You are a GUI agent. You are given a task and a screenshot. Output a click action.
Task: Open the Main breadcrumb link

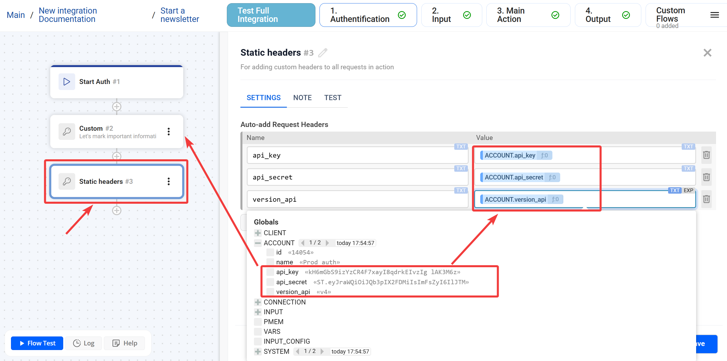[16, 15]
